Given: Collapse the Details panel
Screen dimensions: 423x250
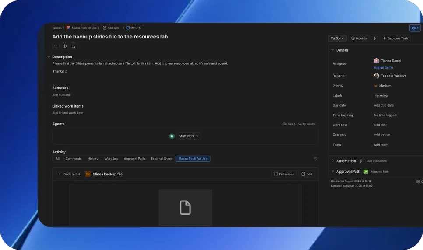Looking at the screenshot, I should 333,50.
